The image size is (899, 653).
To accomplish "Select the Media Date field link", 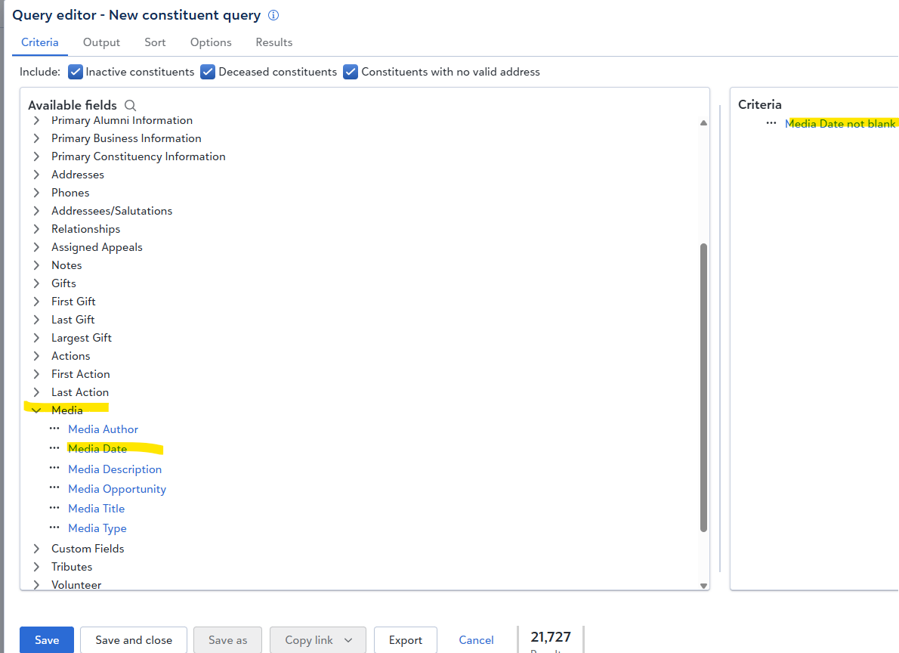I will (x=97, y=449).
